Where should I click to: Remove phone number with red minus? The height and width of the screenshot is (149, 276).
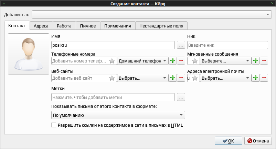tap(181, 61)
